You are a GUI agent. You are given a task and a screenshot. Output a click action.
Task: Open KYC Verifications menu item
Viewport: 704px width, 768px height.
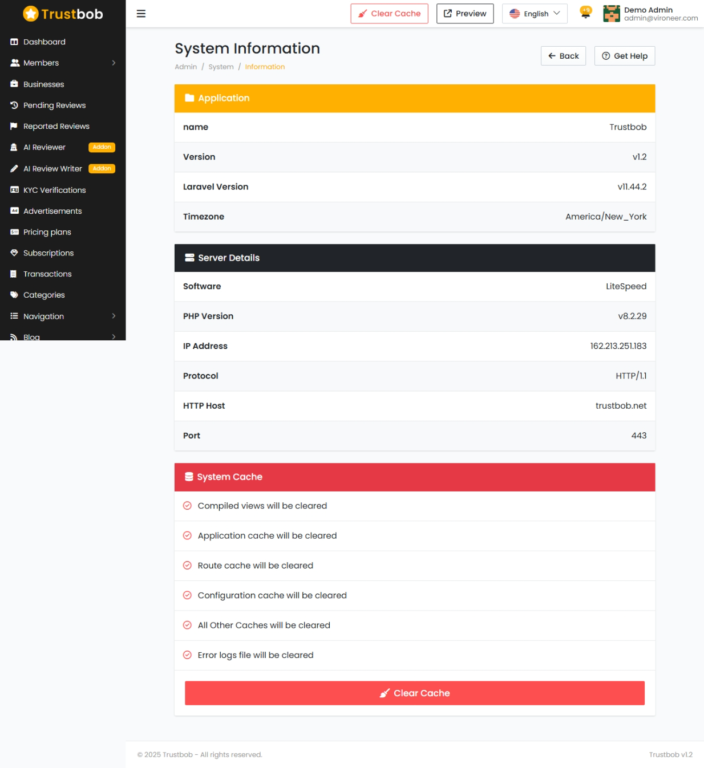click(63, 190)
